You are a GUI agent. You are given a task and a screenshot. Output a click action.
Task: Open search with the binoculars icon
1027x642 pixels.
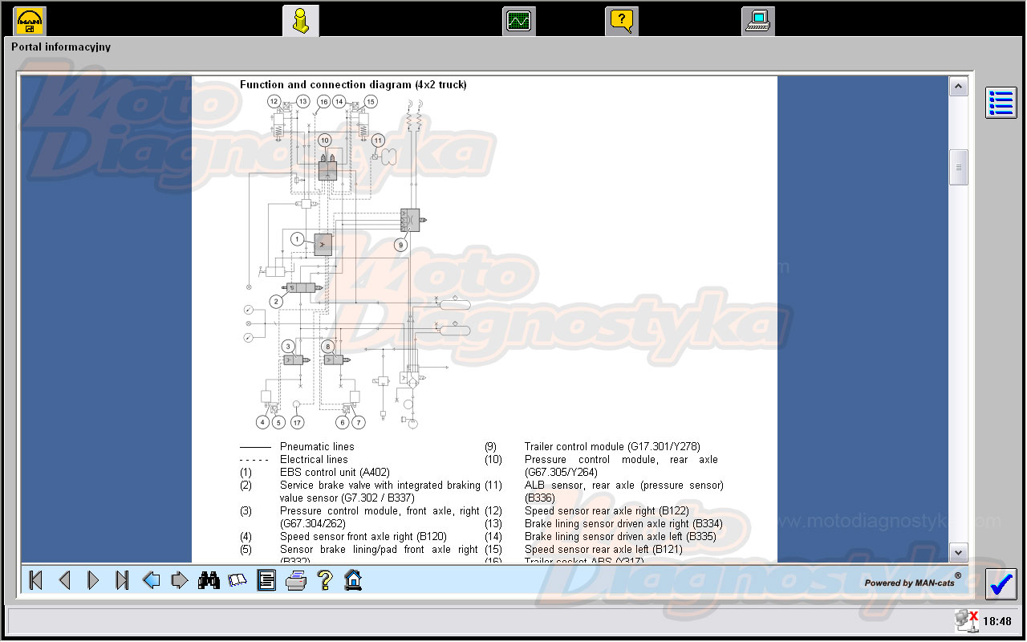pos(209,579)
